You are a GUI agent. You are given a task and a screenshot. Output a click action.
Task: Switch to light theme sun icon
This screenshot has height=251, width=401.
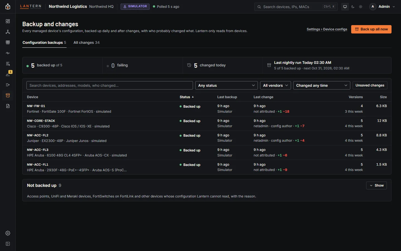point(361,7)
